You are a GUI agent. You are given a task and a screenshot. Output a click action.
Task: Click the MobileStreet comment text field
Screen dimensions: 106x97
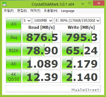[53, 89]
